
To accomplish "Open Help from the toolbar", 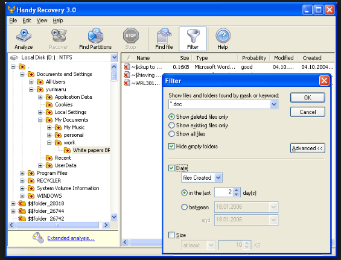I will pyautogui.click(x=223, y=36).
